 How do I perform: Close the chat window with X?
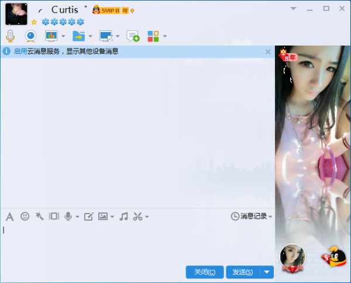342,9
